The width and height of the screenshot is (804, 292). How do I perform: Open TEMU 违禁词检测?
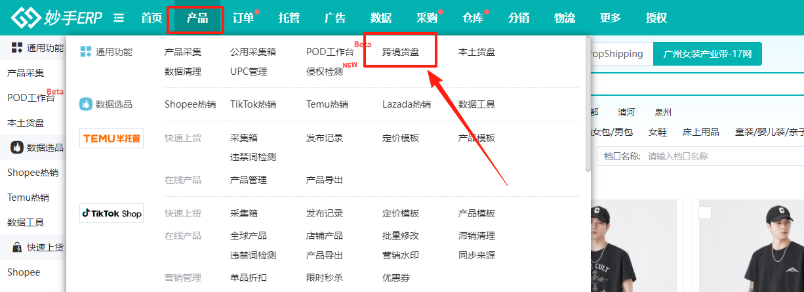253,157
